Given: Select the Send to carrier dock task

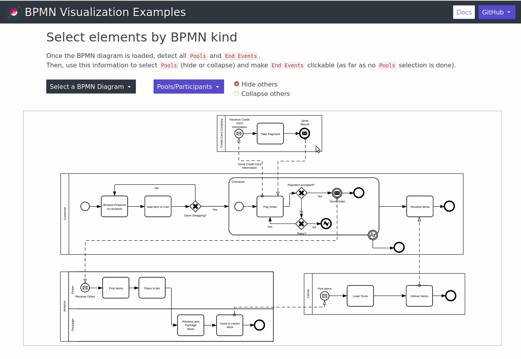Looking at the screenshot, I should (x=230, y=325).
